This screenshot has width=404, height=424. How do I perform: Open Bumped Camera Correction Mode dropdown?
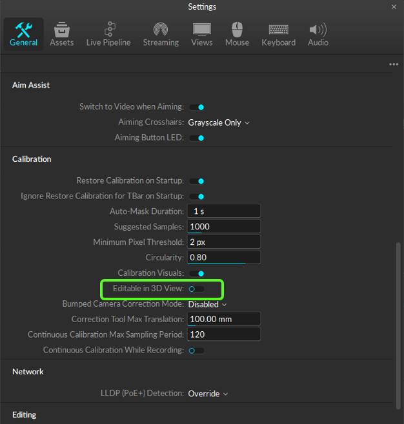pyautogui.click(x=207, y=305)
